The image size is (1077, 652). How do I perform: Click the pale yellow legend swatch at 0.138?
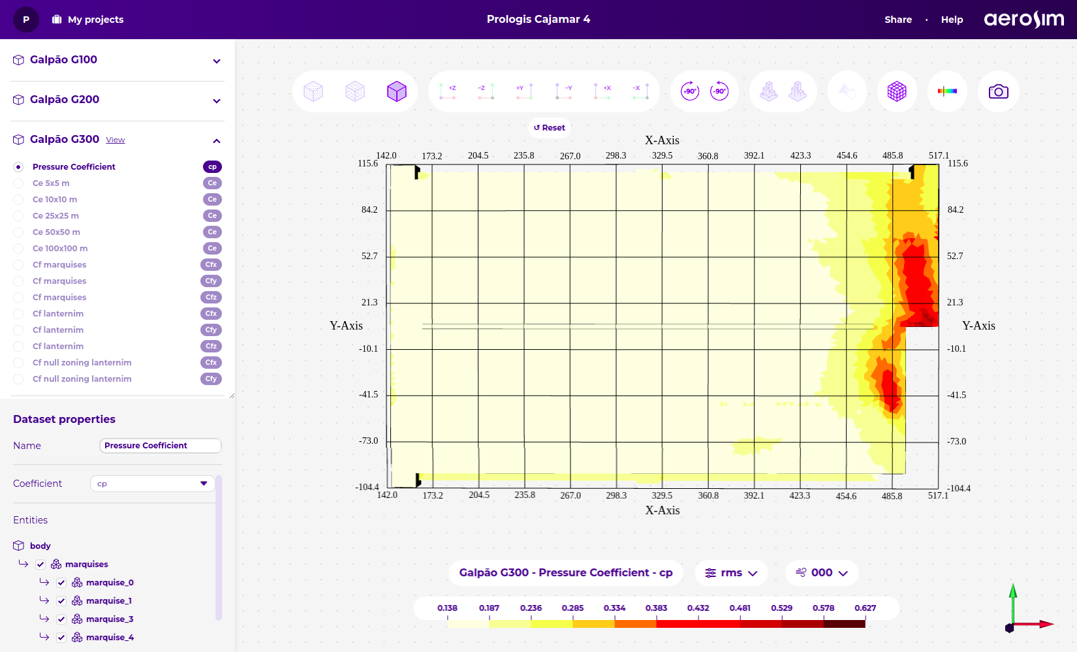(468, 624)
